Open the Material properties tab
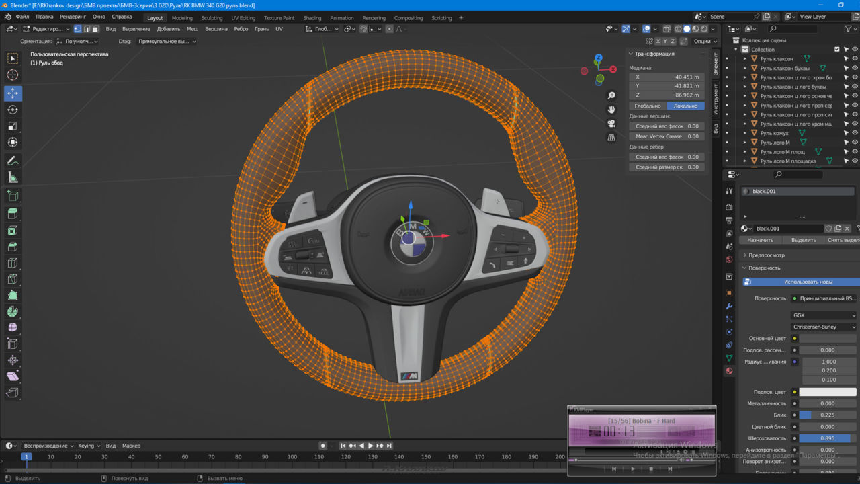The height and width of the screenshot is (484, 860). tap(729, 370)
